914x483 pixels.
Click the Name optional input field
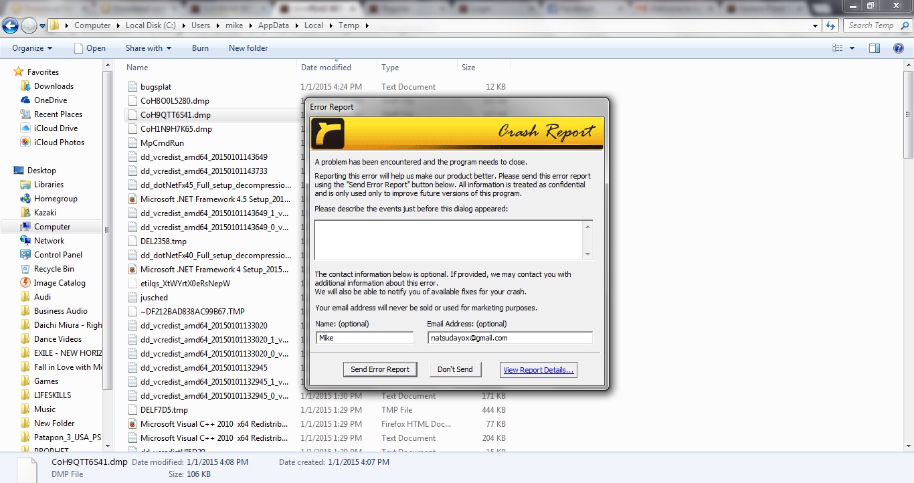[x=365, y=338]
